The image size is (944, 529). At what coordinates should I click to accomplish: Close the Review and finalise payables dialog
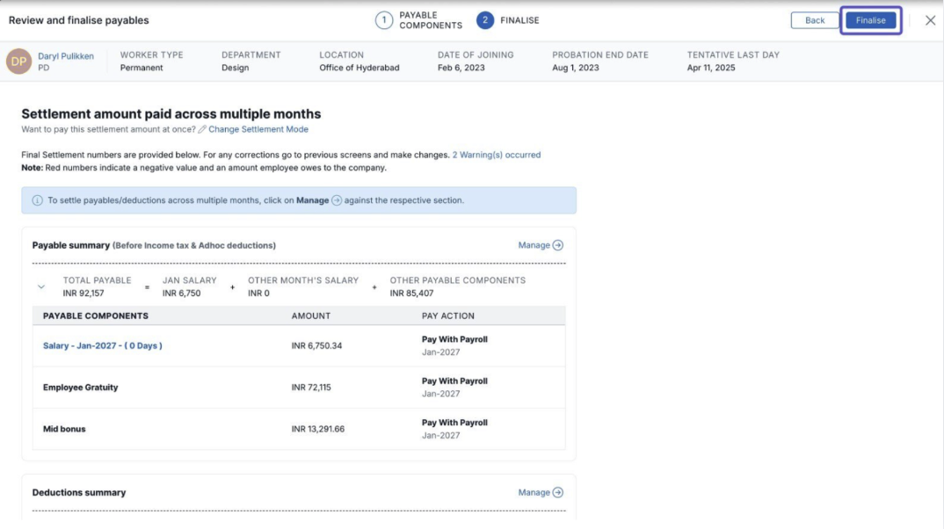pyautogui.click(x=930, y=20)
